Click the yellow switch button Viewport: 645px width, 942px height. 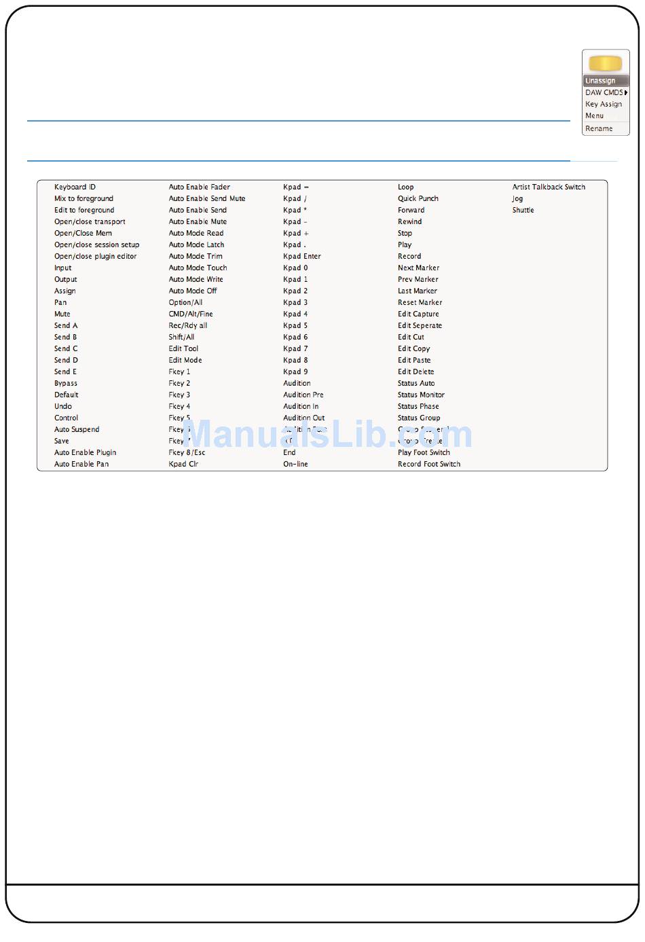point(605,63)
